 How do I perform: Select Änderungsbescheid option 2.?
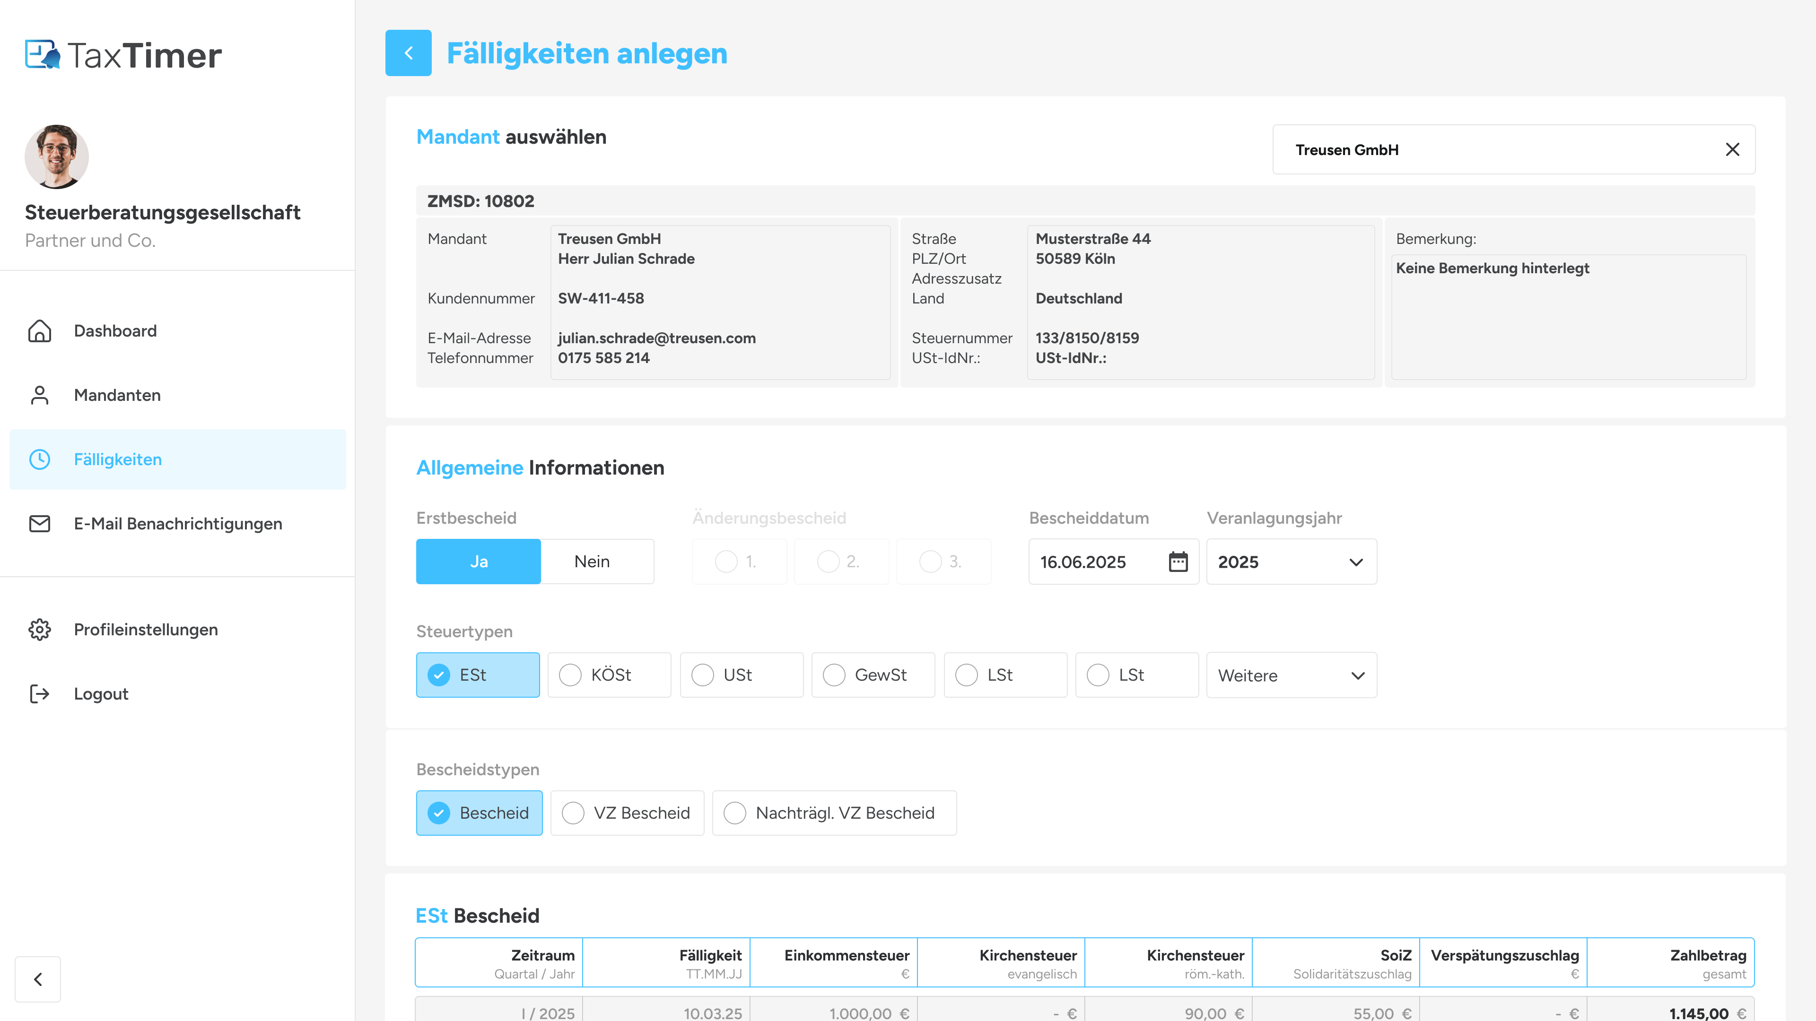(841, 562)
